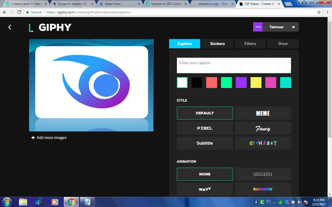Open the media player taskbar icon

pos(54,202)
